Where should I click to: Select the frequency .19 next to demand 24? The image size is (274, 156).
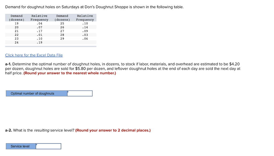click(x=39, y=42)
